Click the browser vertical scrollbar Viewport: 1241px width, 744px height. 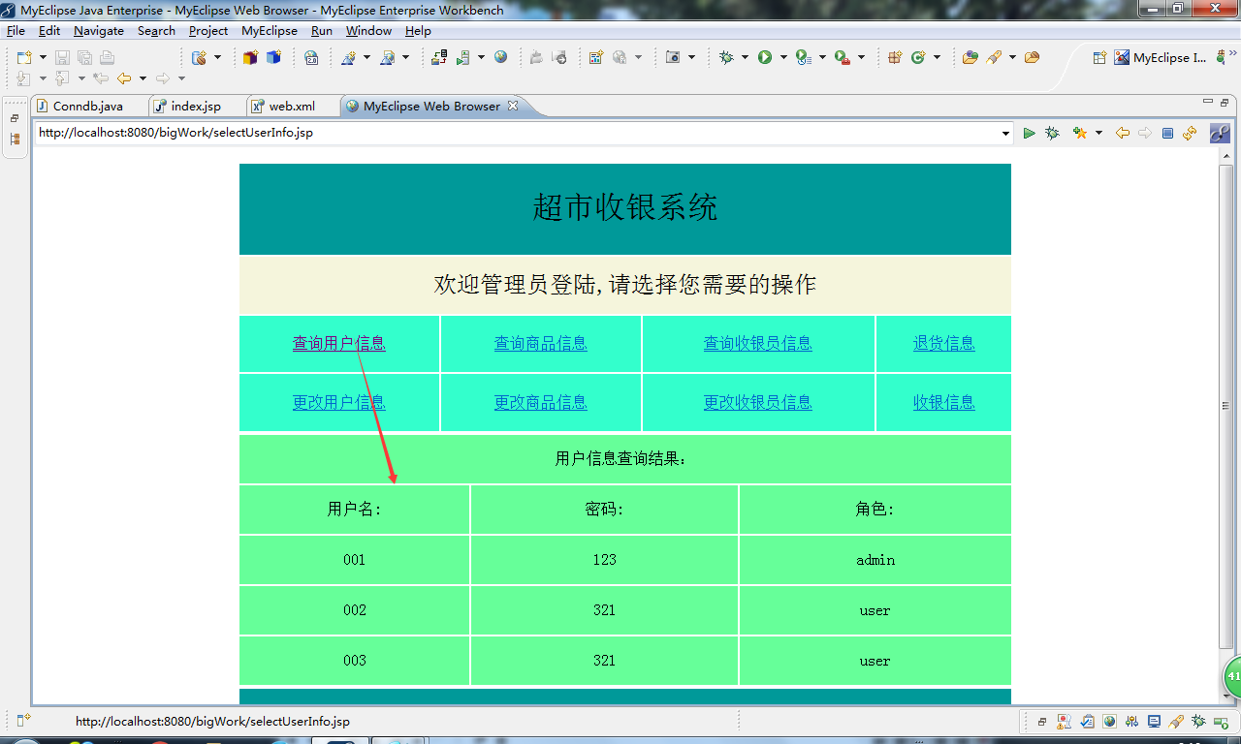(x=1226, y=407)
